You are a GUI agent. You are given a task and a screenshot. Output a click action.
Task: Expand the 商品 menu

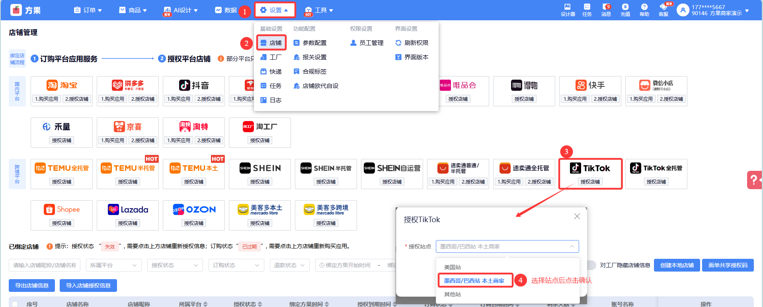tap(133, 10)
